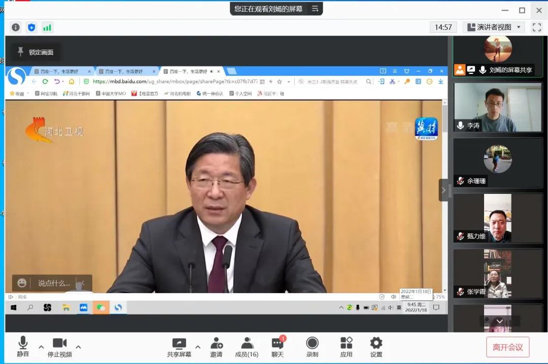Open a new browser tab
Image resolution: width=548 pixels, height=364 pixels.
coord(231,71)
